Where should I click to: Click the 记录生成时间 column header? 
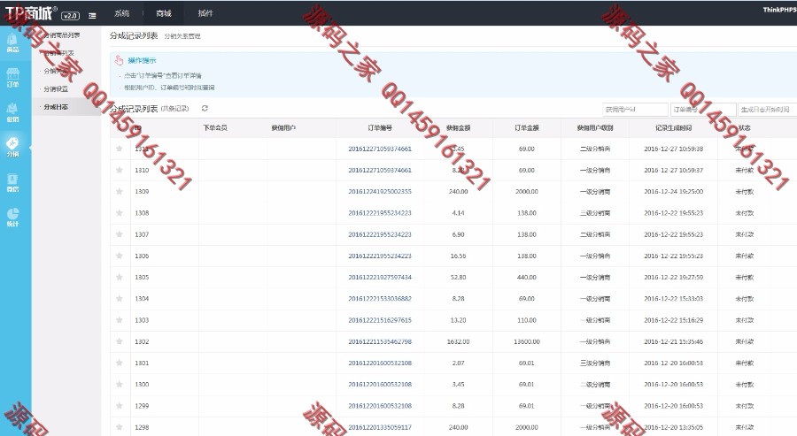(674, 128)
